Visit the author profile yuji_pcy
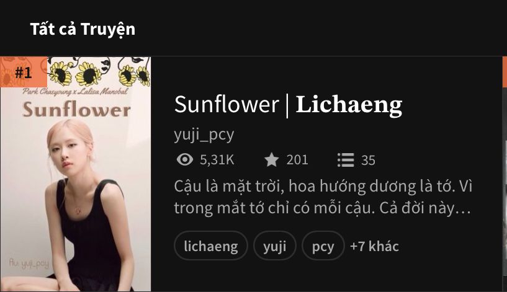The width and height of the screenshot is (507, 292). pos(204,135)
